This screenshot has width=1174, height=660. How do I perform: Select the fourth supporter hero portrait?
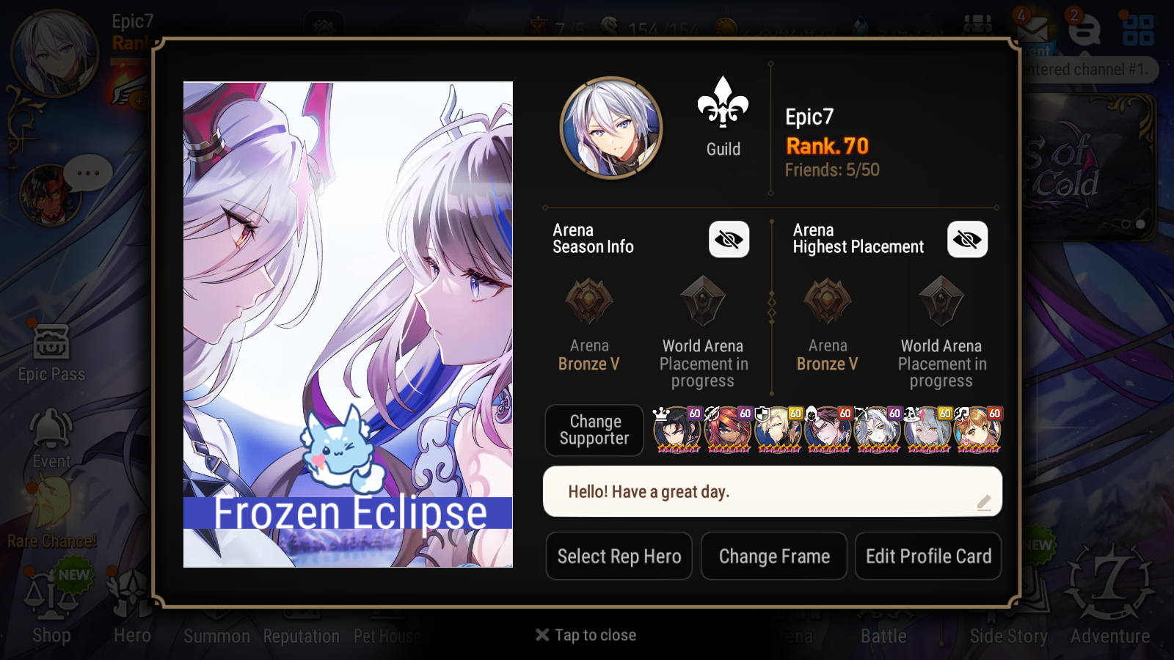click(x=828, y=430)
